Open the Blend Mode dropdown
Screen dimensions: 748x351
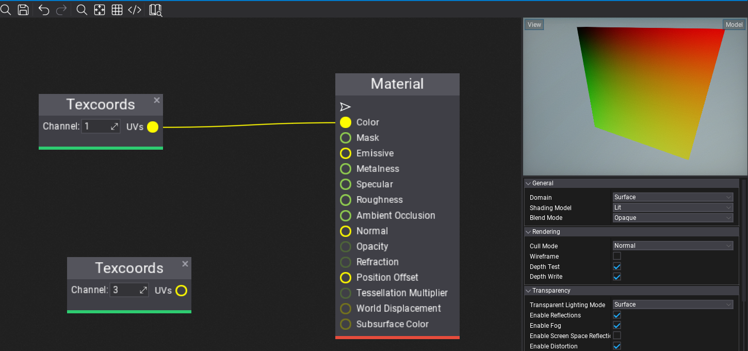(x=673, y=217)
